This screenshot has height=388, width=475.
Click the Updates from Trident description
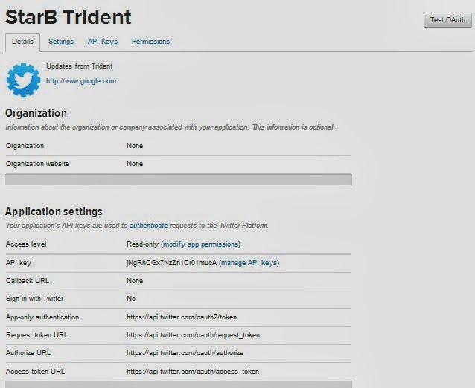pos(80,66)
